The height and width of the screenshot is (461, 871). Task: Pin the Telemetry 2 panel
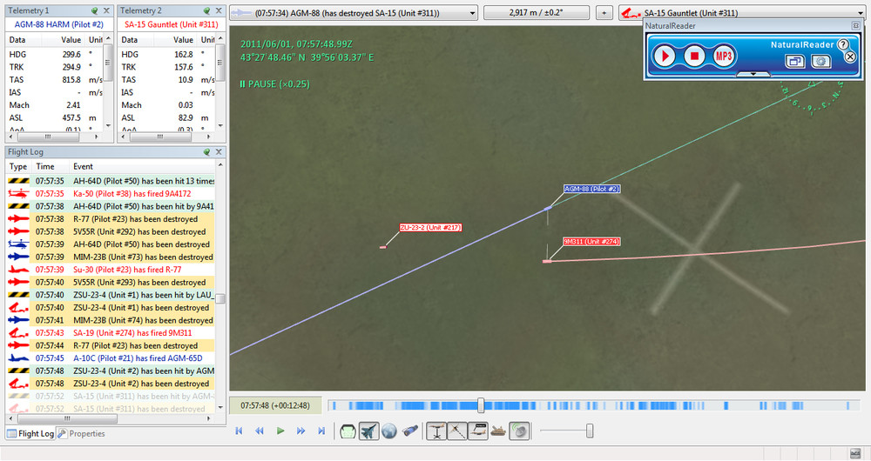click(x=206, y=10)
